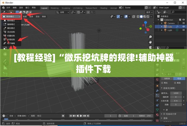Open the 文件 menu
The width and height of the screenshot is (187, 126).
click(x=8, y=8)
